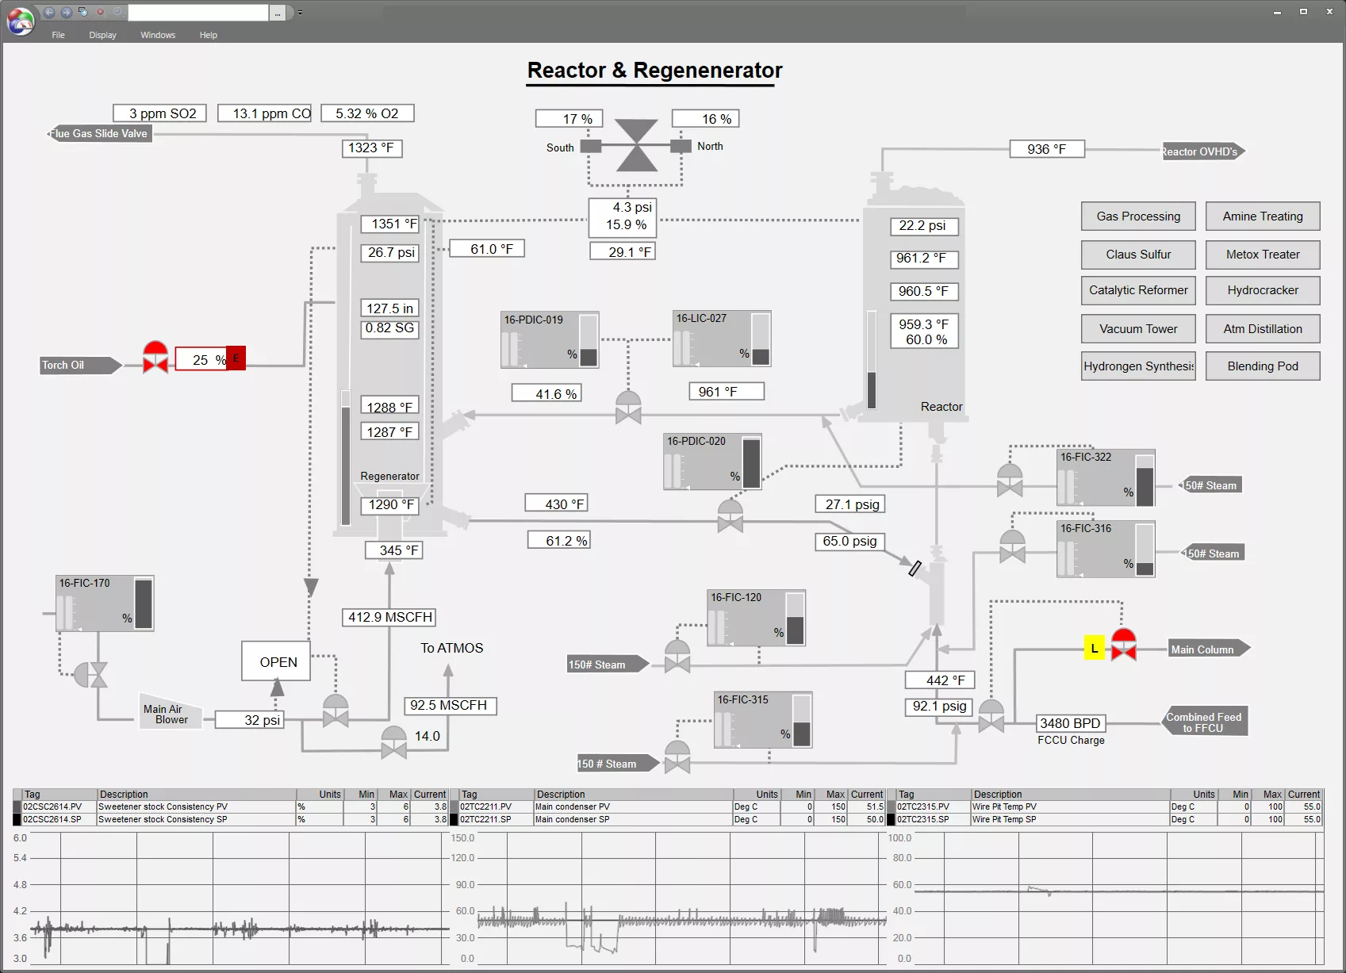Click the 02CSC2614.PV trend row

click(231, 806)
